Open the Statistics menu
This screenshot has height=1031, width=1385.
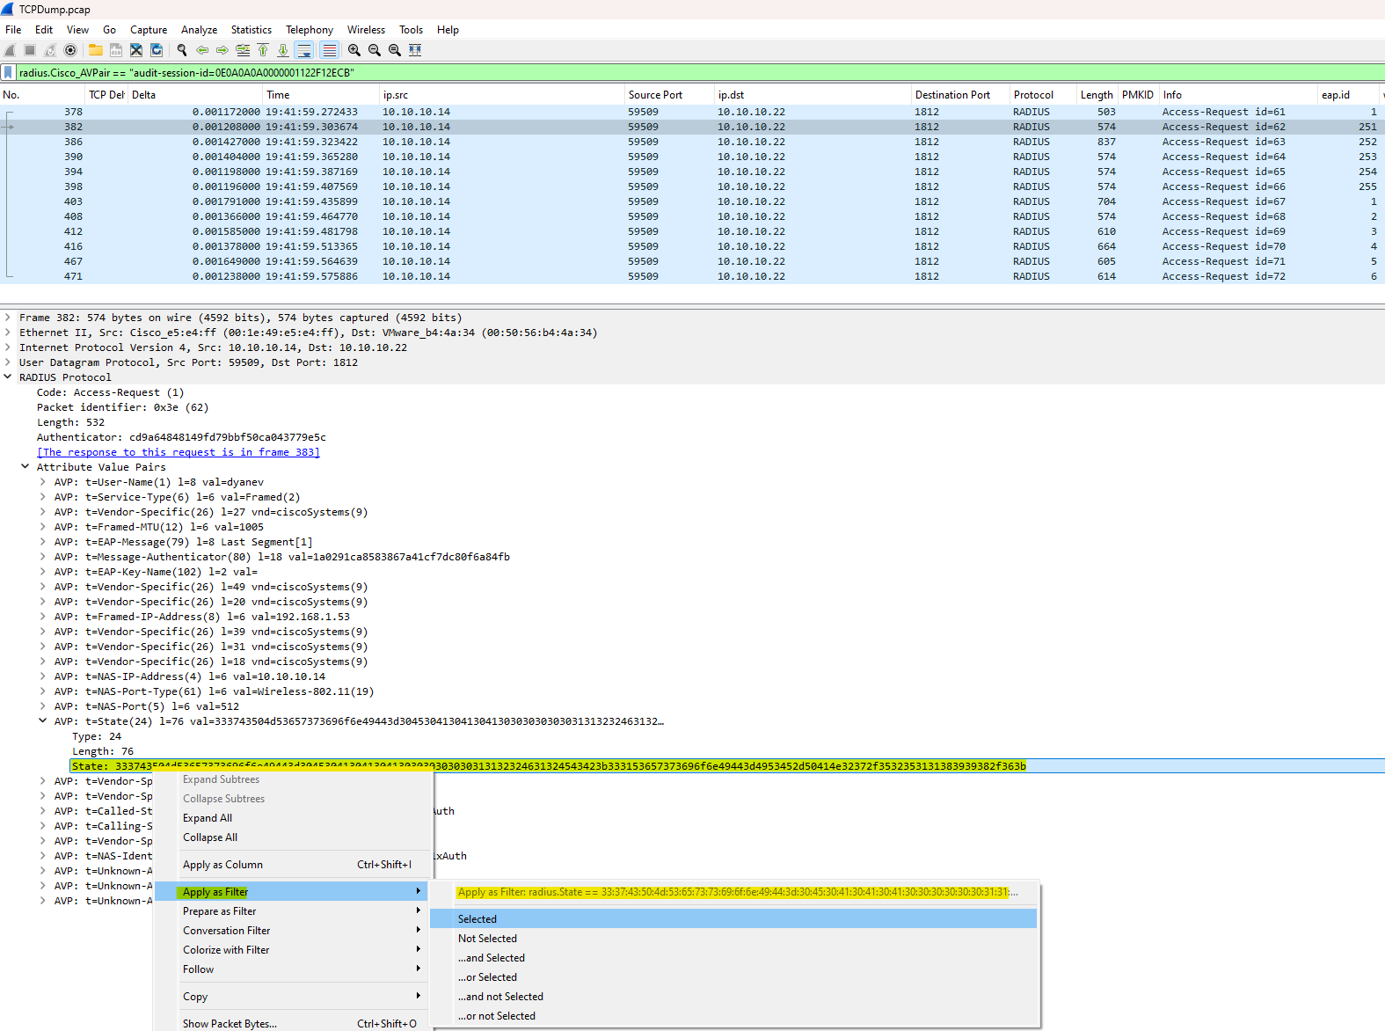click(x=251, y=30)
